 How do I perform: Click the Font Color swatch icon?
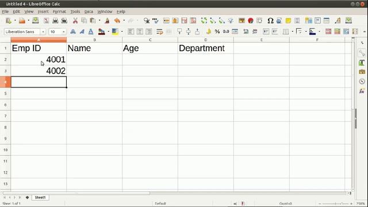pyautogui.click(x=102, y=32)
